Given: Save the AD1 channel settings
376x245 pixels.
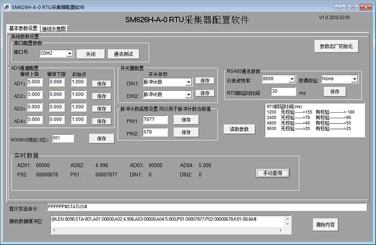Looking at the screenshot, I should click(101, 84).
